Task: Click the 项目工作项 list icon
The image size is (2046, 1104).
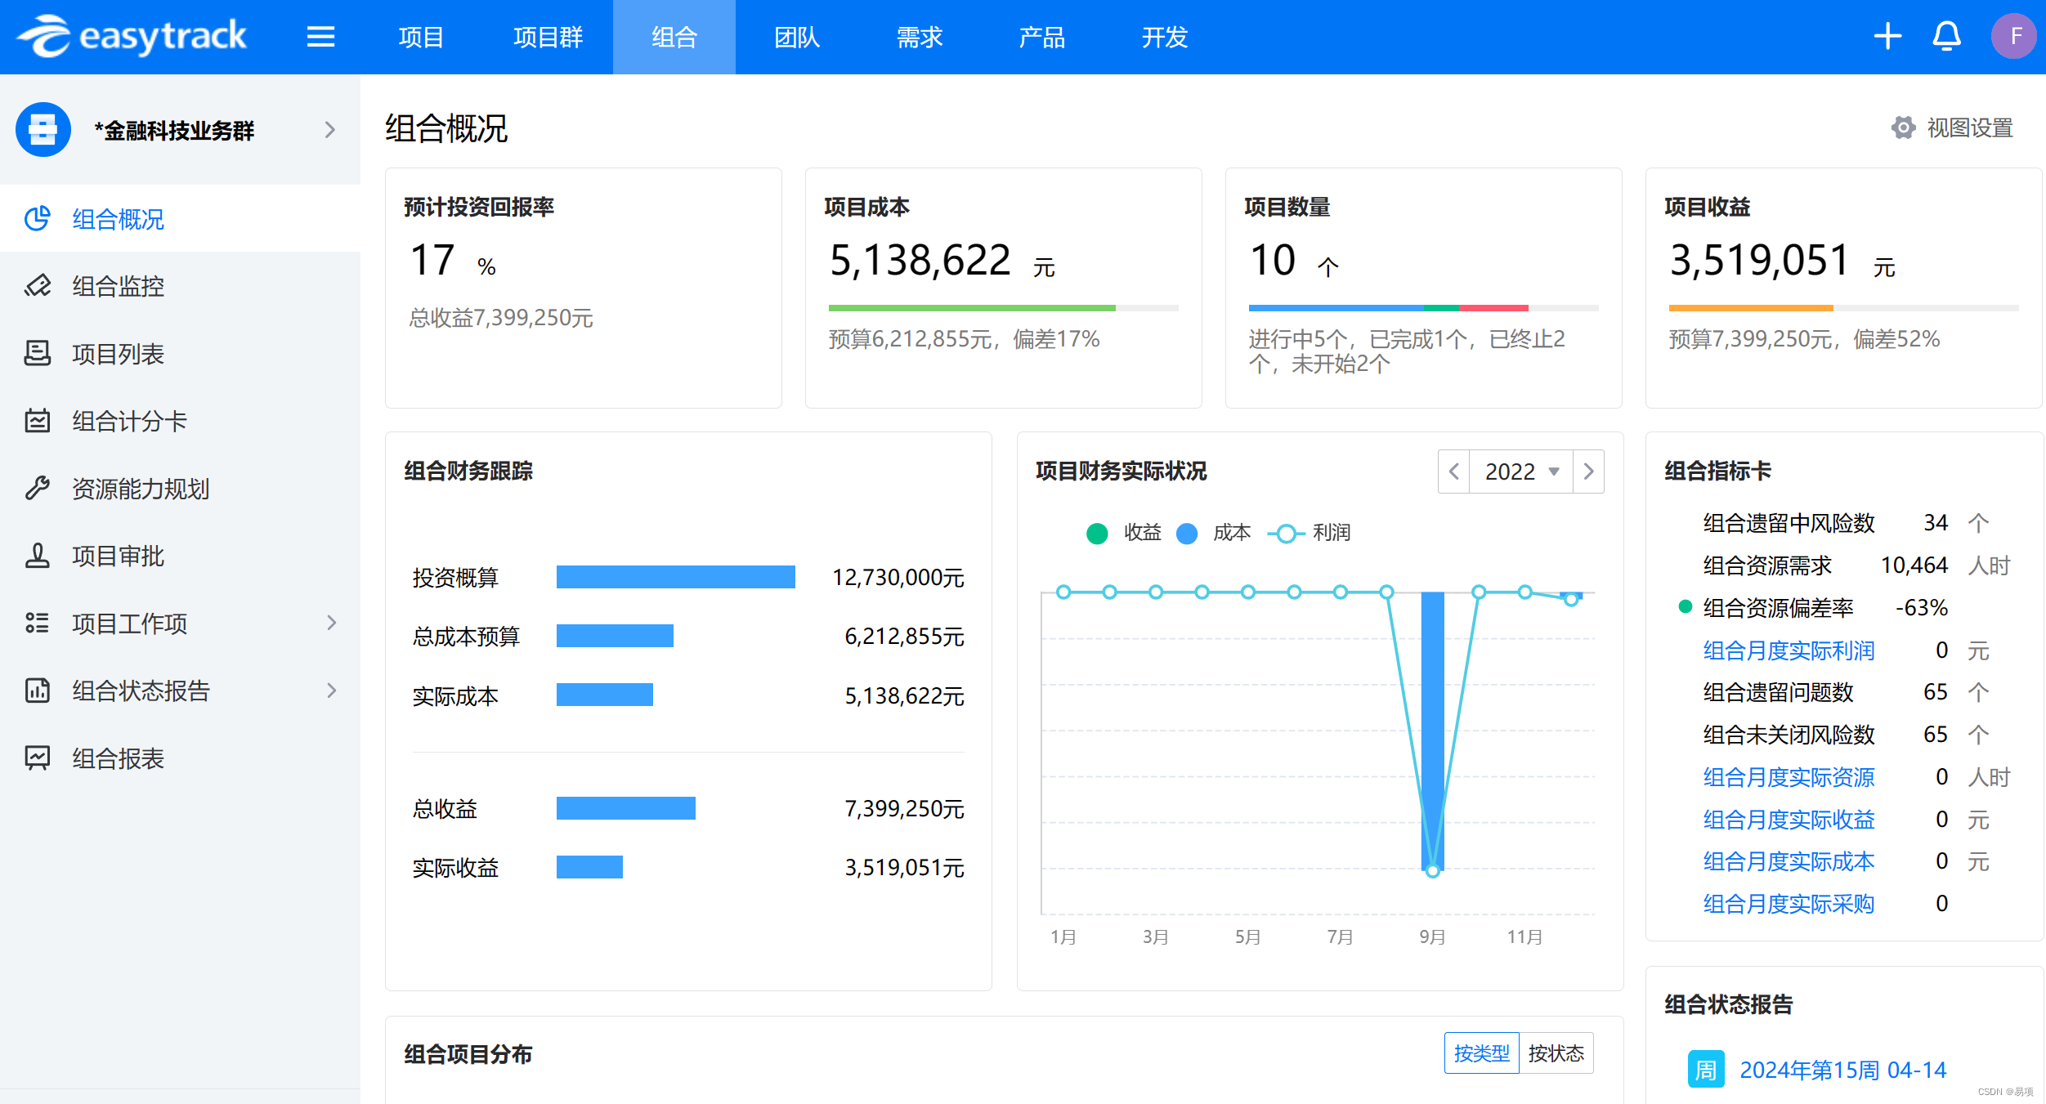Action: click(x=38, y=623)
